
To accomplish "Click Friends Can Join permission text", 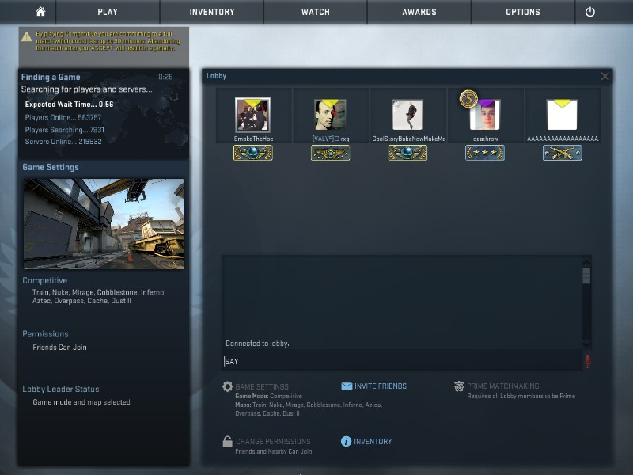I will [x=60, y=348].
